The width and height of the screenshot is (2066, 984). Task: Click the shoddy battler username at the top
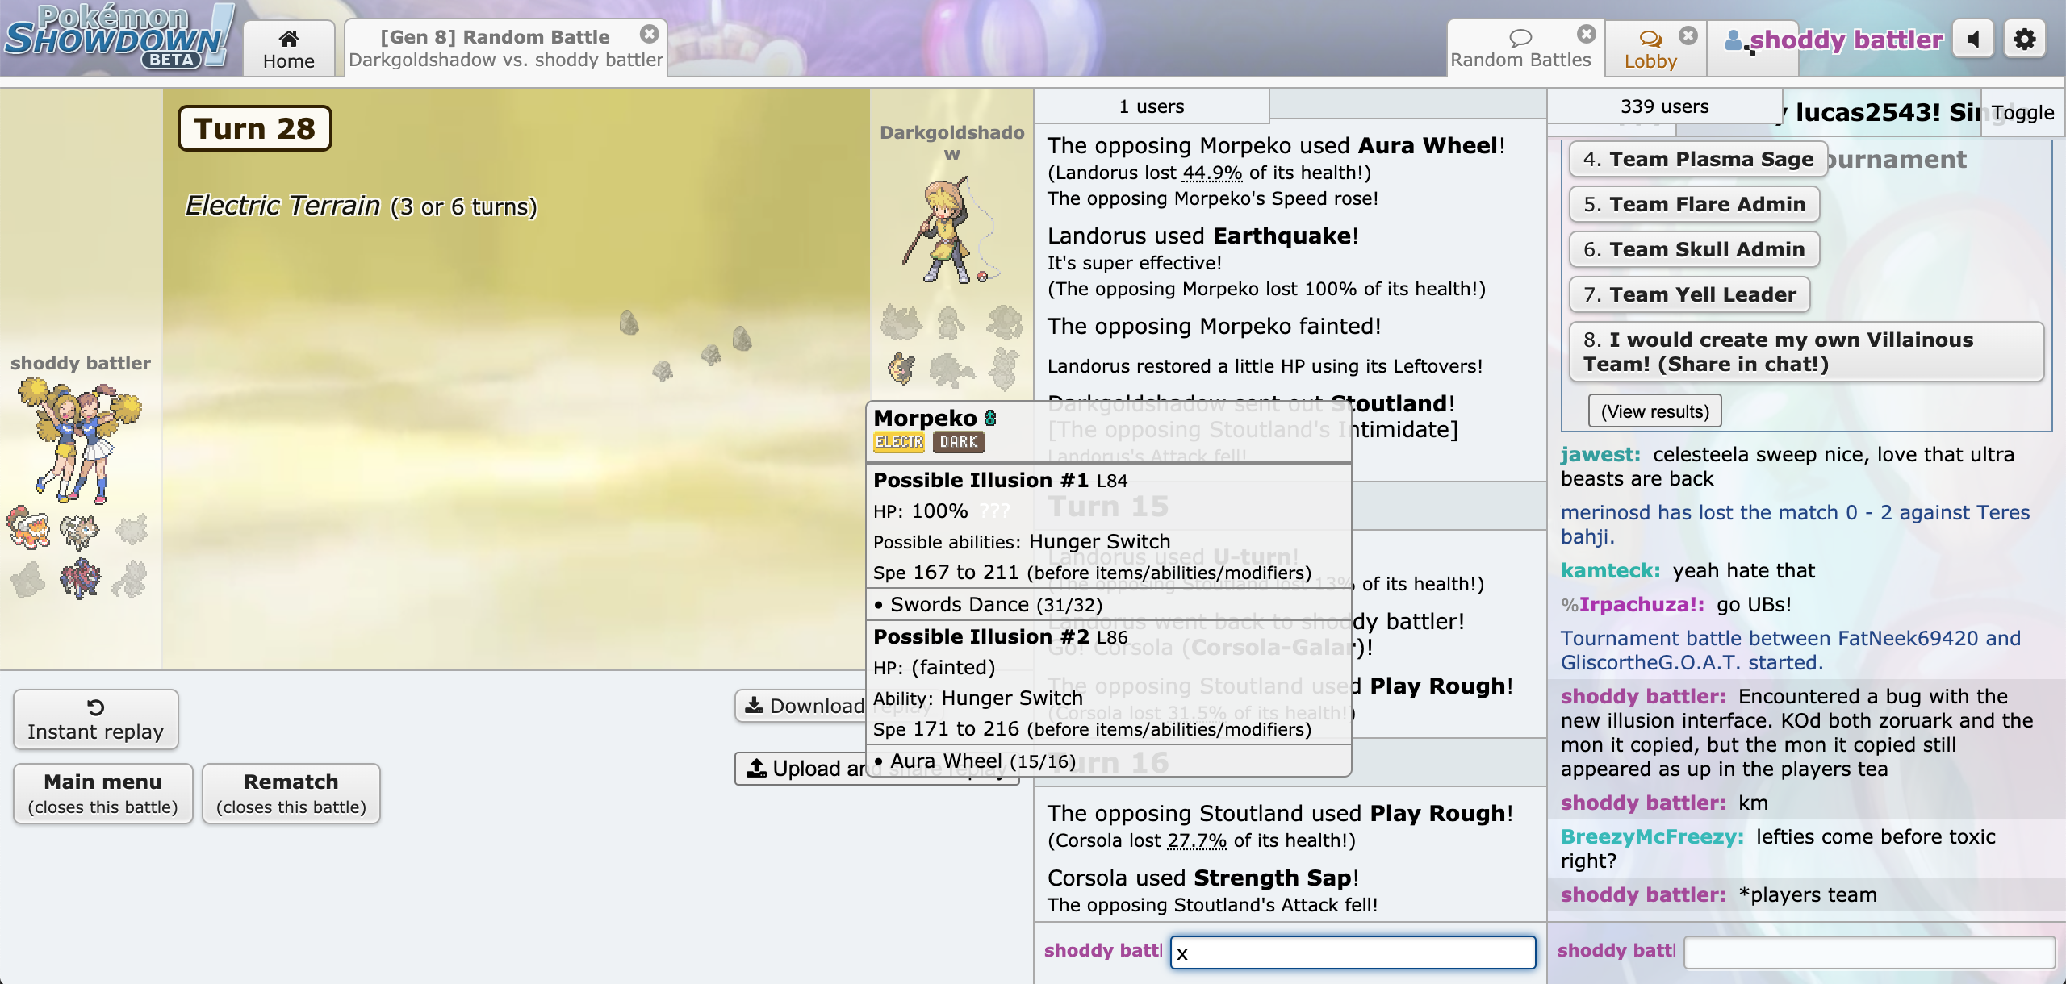pos(1833,40)
